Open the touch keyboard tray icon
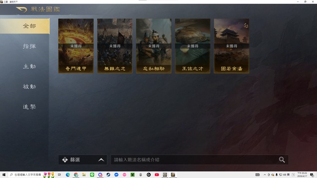Image resolution: width=317 pixels, height=178 pixels. pyautogui.click(x=257, y=175)
